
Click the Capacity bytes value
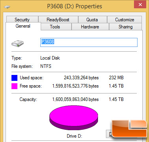pyautogui.click(x=75, y=99)
